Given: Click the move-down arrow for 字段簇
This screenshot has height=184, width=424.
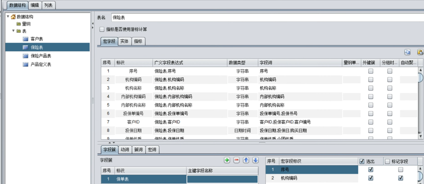Looking at the screenshot, I should pyautogui.click(x=255, y=160).
